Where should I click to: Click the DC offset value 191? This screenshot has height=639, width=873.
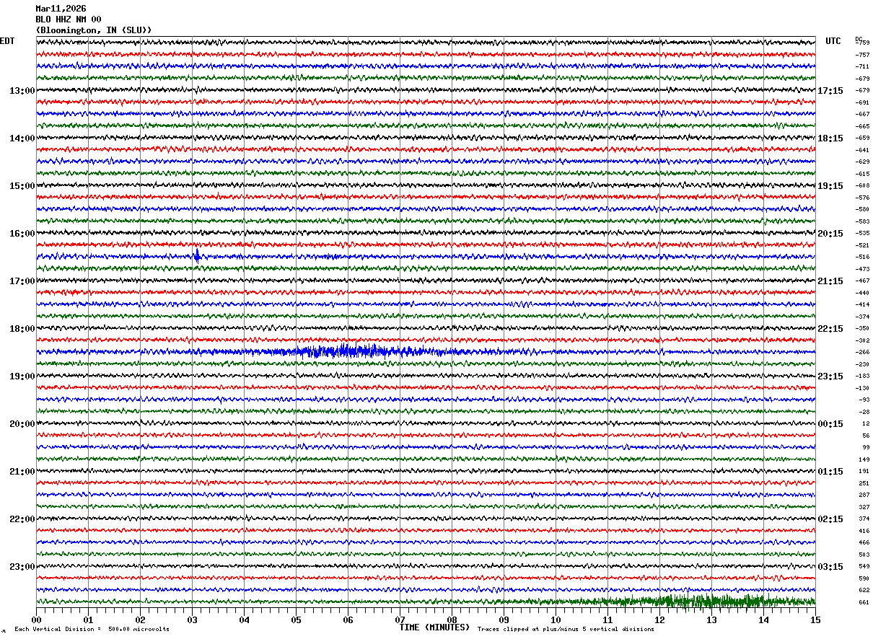(864, 471)
